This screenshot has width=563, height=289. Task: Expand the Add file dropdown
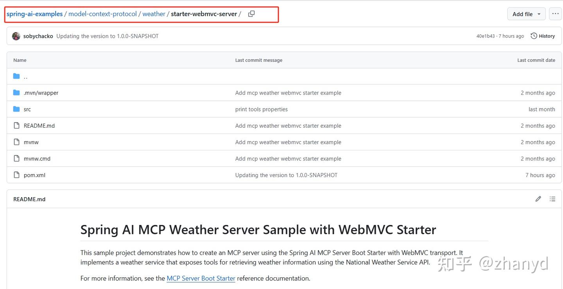point(526,14)
